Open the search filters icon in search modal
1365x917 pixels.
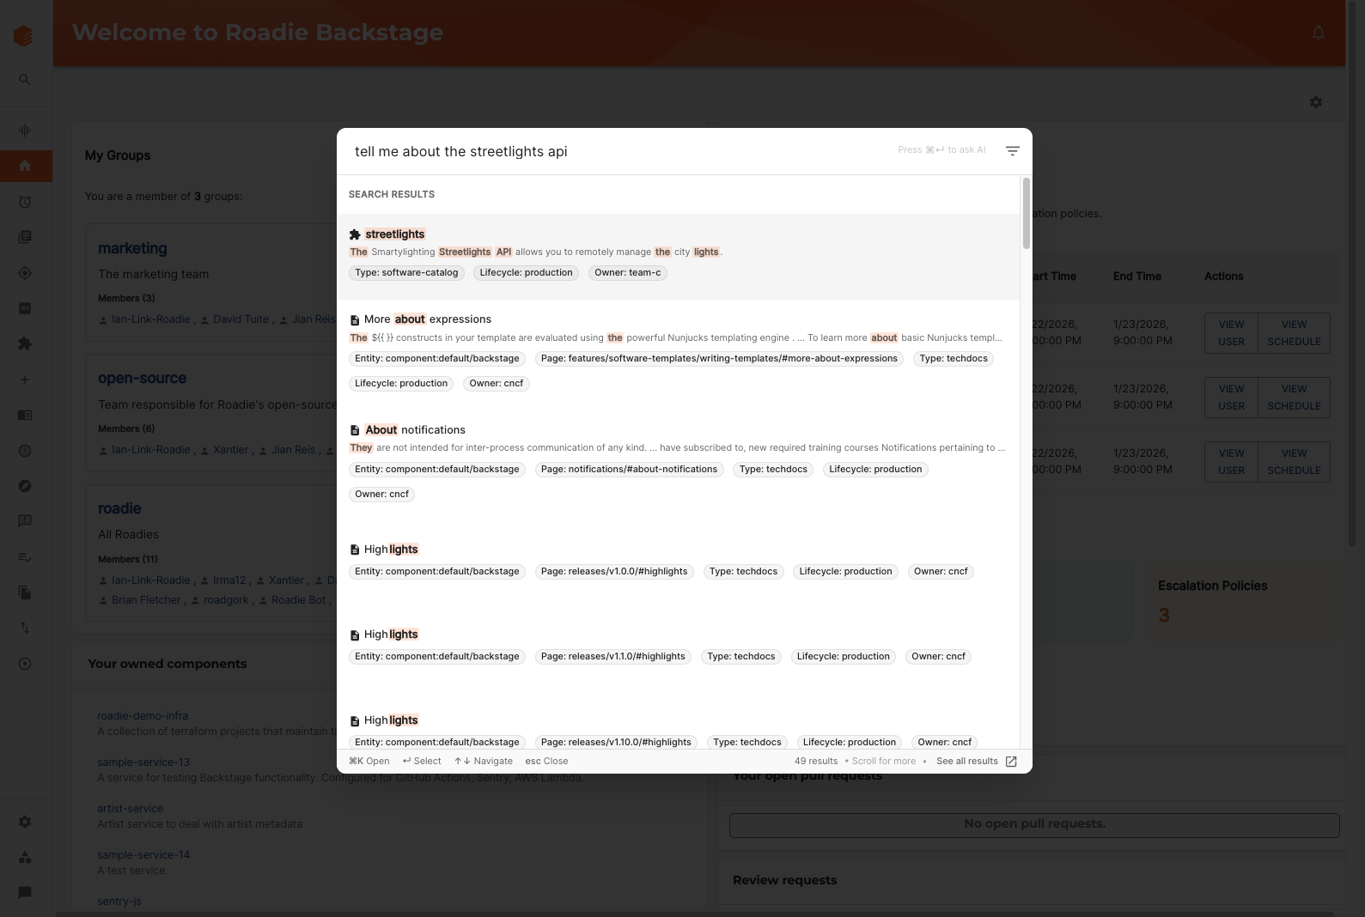(1012, 151)
